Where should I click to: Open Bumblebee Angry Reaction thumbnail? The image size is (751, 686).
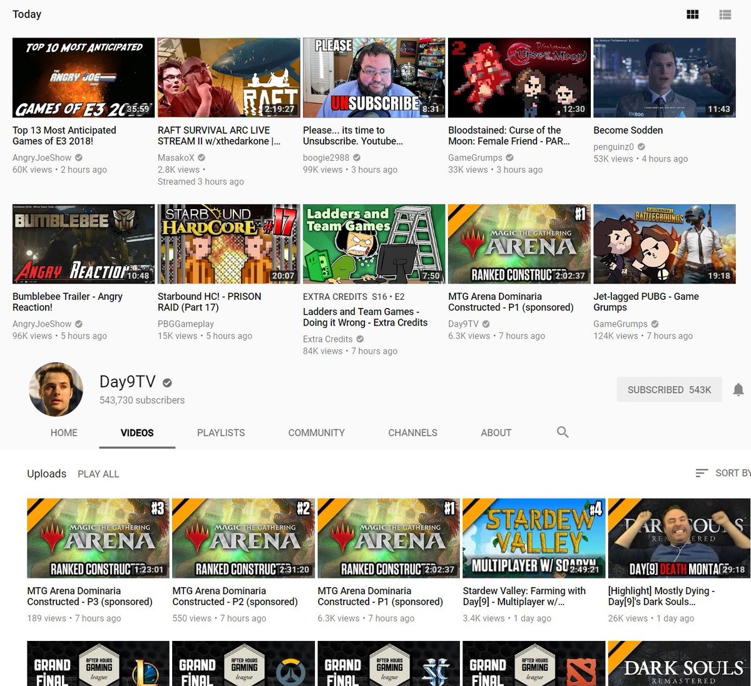click(x=83, y=243)
